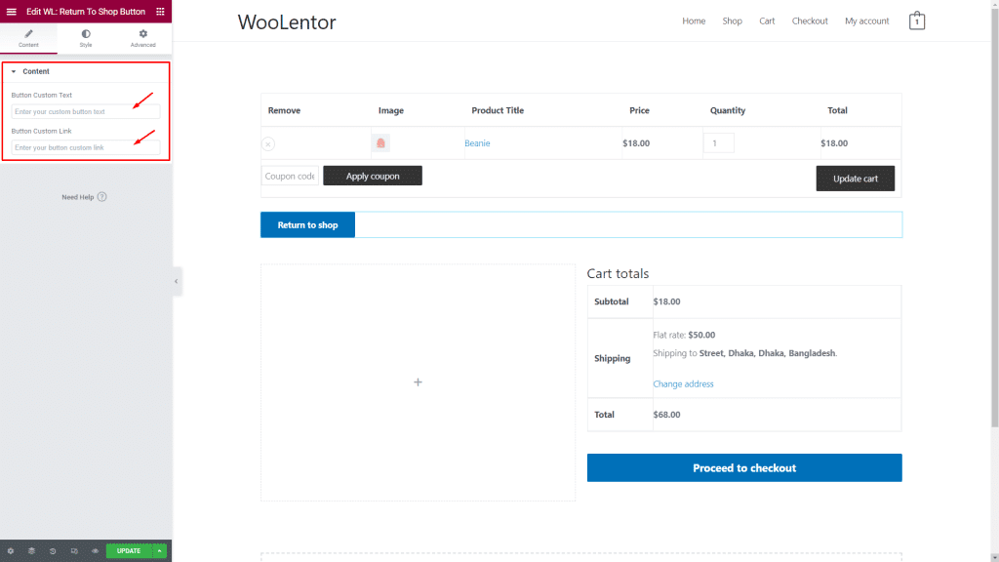Open the widgets panel grid icon
The width and height of the screenshot is (999, 562).
[160, 11]
